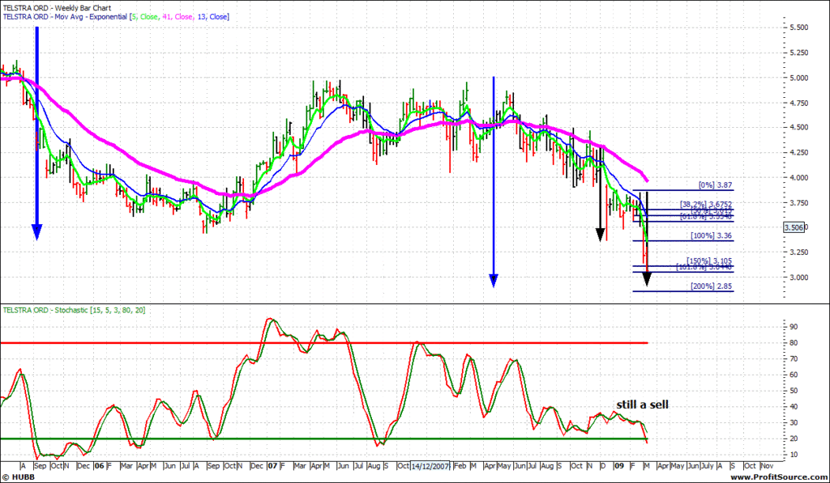Click the magenta "41, Close" legend entry

point(178,17)
